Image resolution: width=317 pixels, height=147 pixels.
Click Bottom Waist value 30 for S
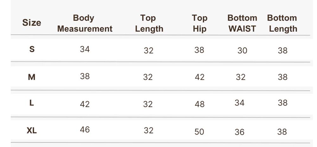point(242,51)
